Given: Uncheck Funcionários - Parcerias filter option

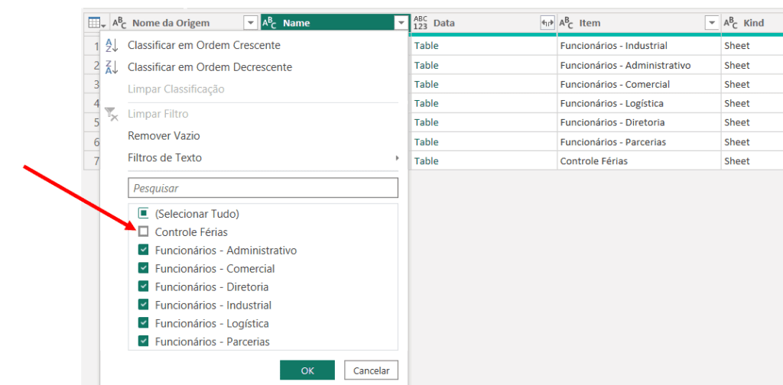Looking at the screenshot, I should click(143, 341).
